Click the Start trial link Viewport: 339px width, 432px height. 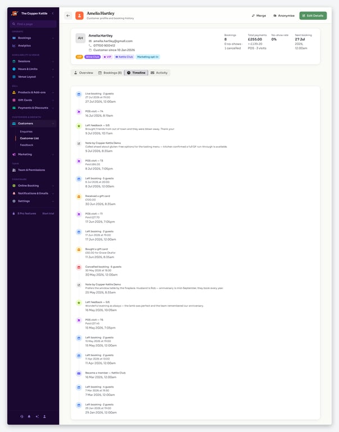pos(48,214)
